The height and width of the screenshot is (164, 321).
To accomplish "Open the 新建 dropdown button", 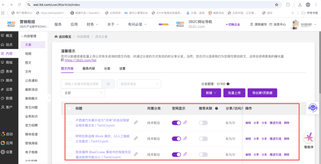I will click(x=211, y=93).
